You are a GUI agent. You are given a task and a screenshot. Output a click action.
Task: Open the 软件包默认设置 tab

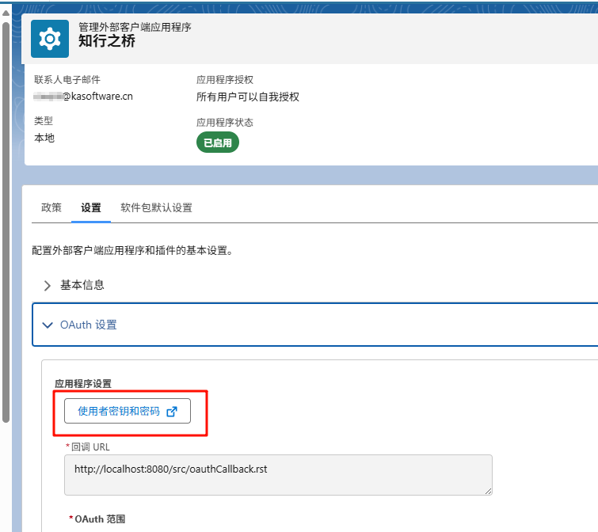(x=156, y=208)
